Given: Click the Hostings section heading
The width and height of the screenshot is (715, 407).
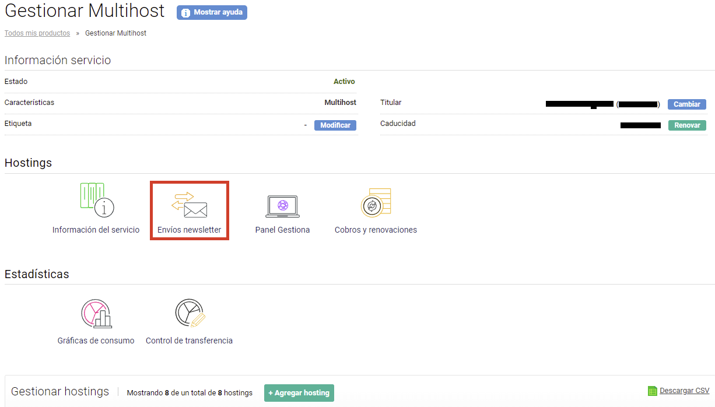Looking at the screenshot, I should 28,163.
